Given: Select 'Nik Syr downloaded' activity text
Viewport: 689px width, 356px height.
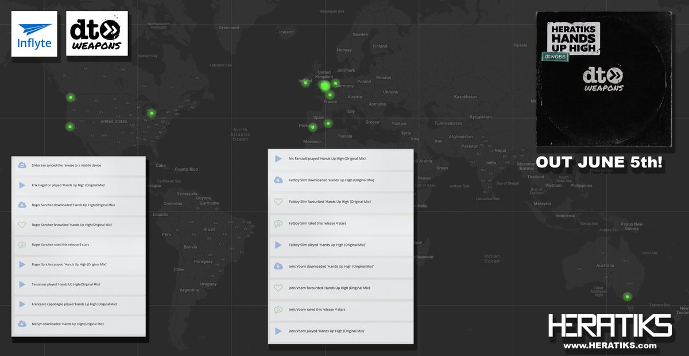Looking at the screenshot, I should tap(68, 324).
